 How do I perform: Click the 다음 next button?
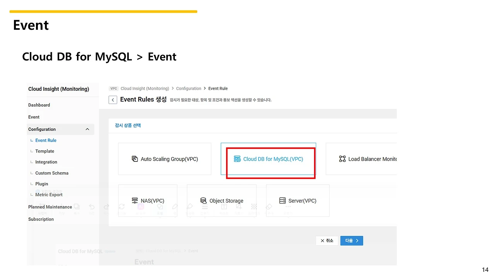pos(352,241)
